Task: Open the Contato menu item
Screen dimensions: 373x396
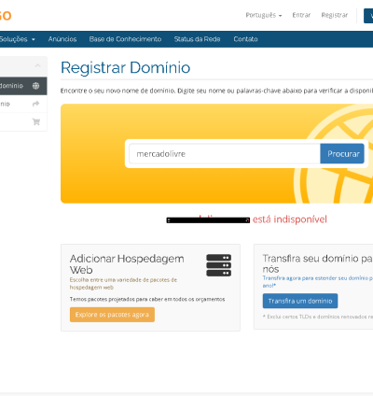Action: (245, 39)
